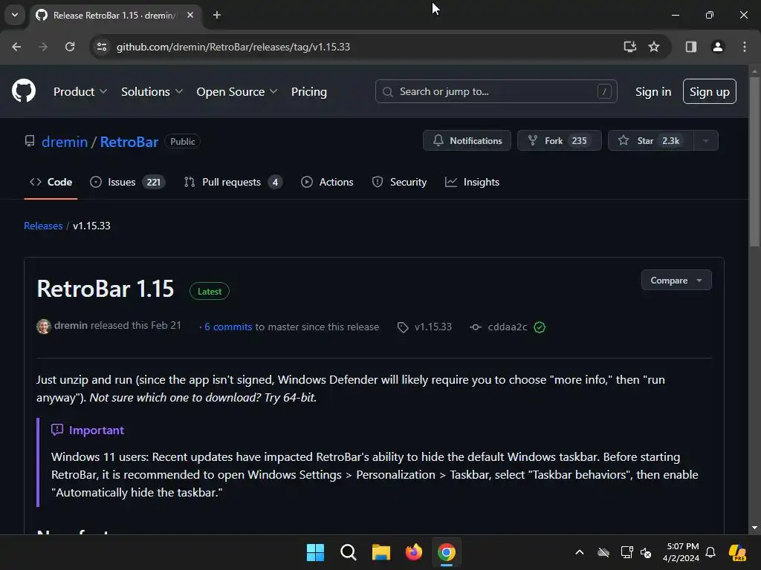Expand the Star lists dropdown arrow
The height and width of the screenshot is (570, 761).
[x=706, y=140]
